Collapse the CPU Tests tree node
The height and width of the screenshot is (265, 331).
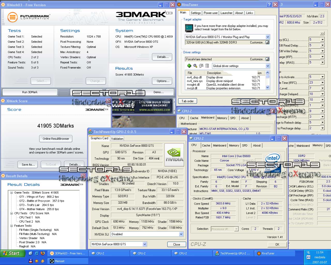click(12, 213)
